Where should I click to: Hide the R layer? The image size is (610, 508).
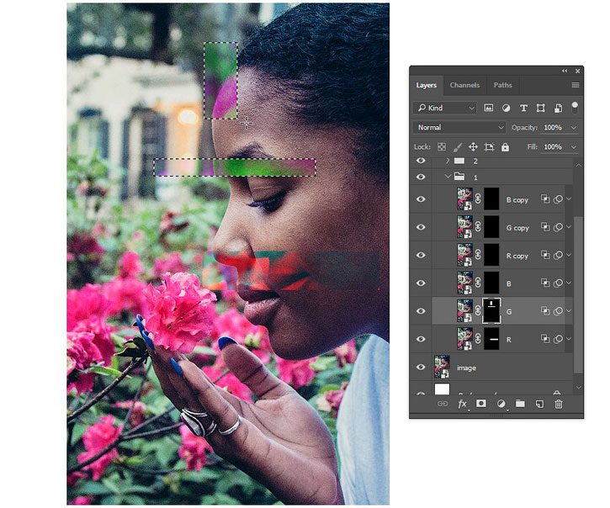click(x=421, y=339)
